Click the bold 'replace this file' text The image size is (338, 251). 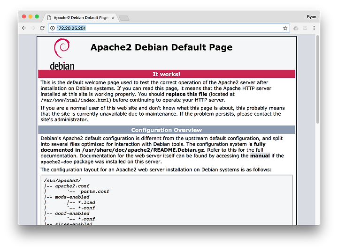[x=186, y=94]
